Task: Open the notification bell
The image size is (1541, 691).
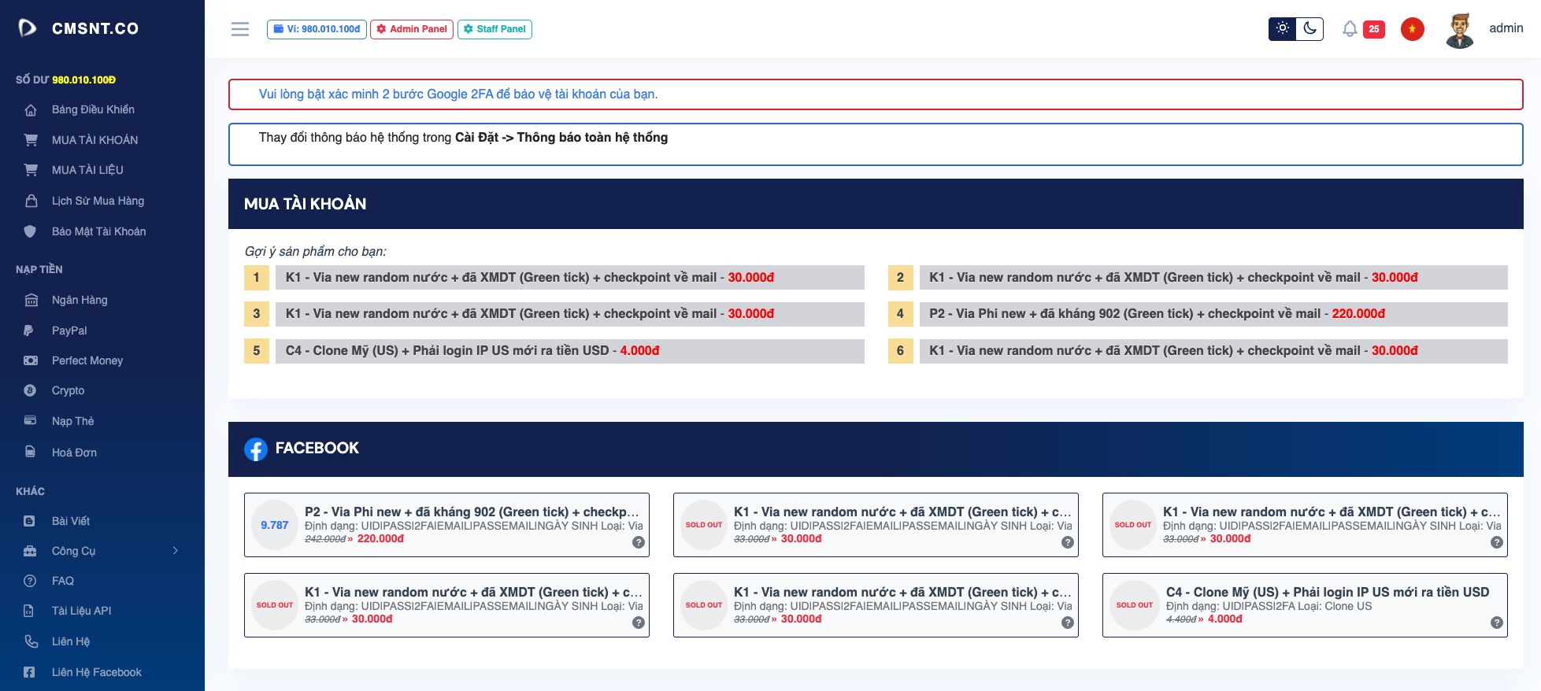Action: [1350, 29]
